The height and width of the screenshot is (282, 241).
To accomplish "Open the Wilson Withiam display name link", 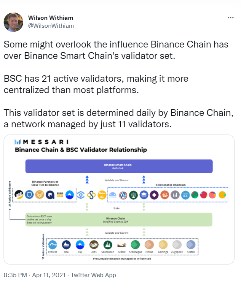I will [50, 18].
